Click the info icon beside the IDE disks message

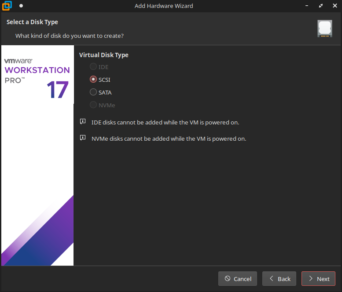(x=83, y=122)
